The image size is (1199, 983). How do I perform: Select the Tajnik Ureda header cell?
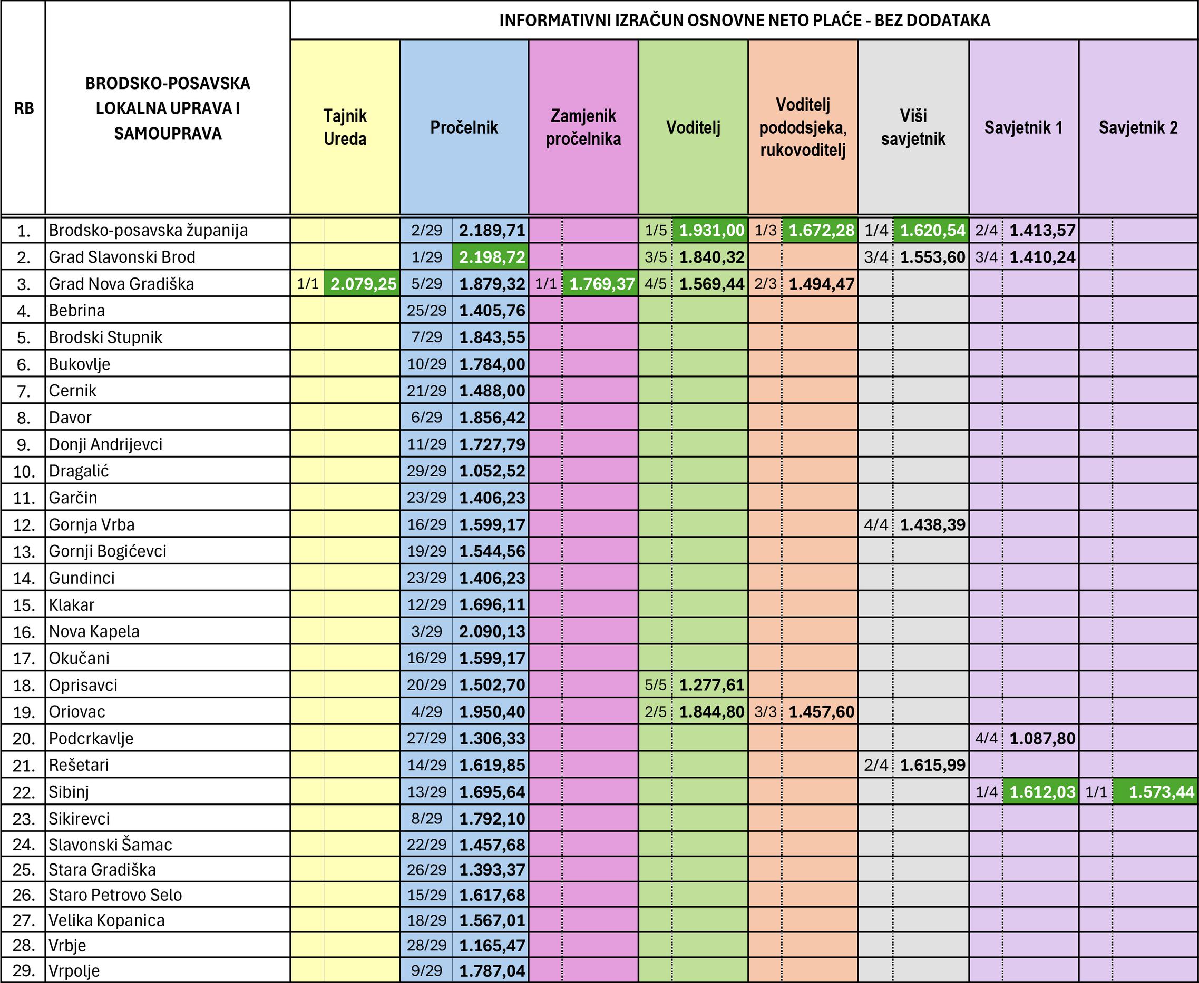[345, 127]
